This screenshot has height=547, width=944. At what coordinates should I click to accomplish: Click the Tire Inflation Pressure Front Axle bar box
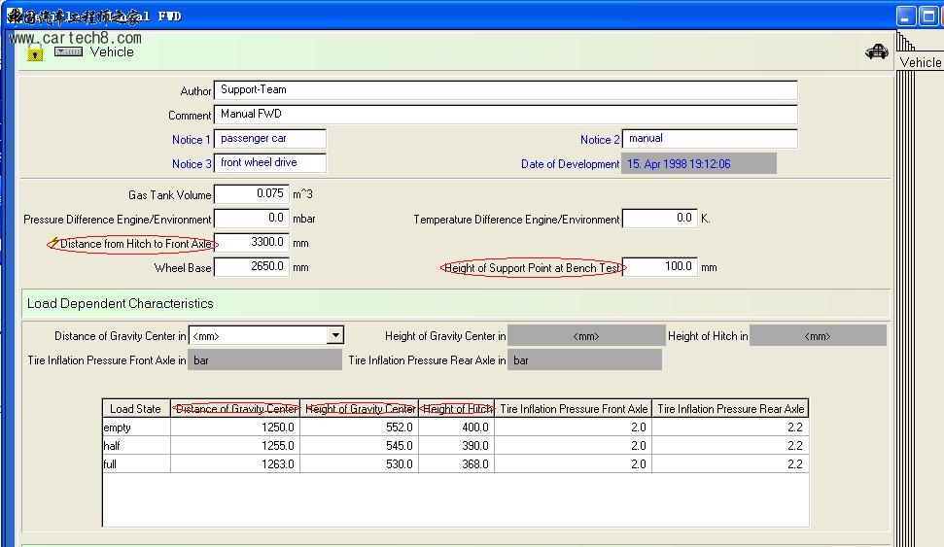click(x=264, y=359)
